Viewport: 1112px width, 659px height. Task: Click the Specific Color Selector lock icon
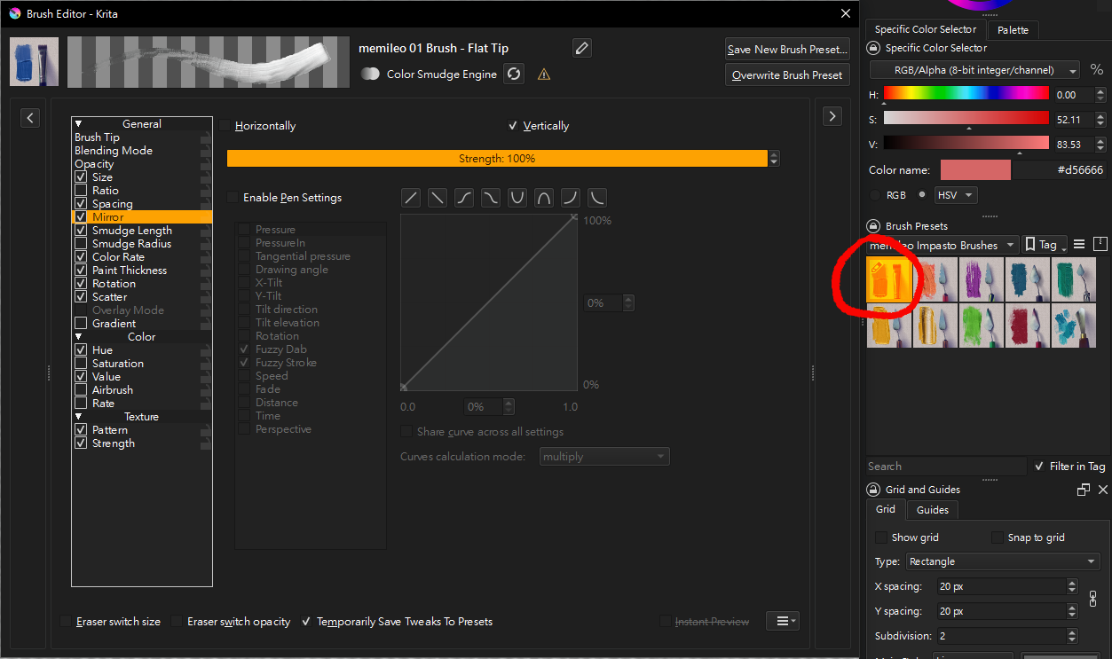(x=873, y=48)
